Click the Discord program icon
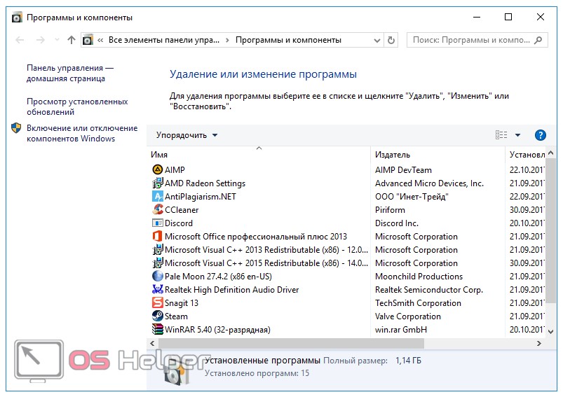This screenshot has width=563, height=397. tap(157, 223)
